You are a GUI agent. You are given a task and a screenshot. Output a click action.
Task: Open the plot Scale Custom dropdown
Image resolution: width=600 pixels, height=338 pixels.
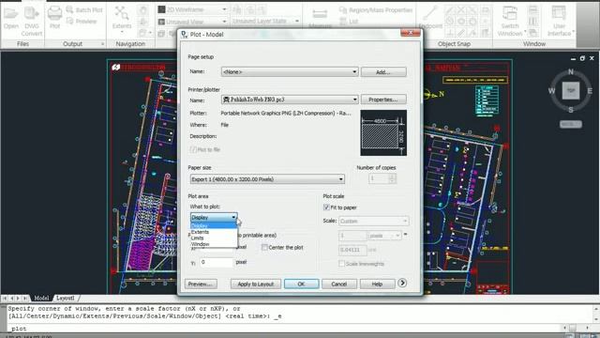click(373, 222)
